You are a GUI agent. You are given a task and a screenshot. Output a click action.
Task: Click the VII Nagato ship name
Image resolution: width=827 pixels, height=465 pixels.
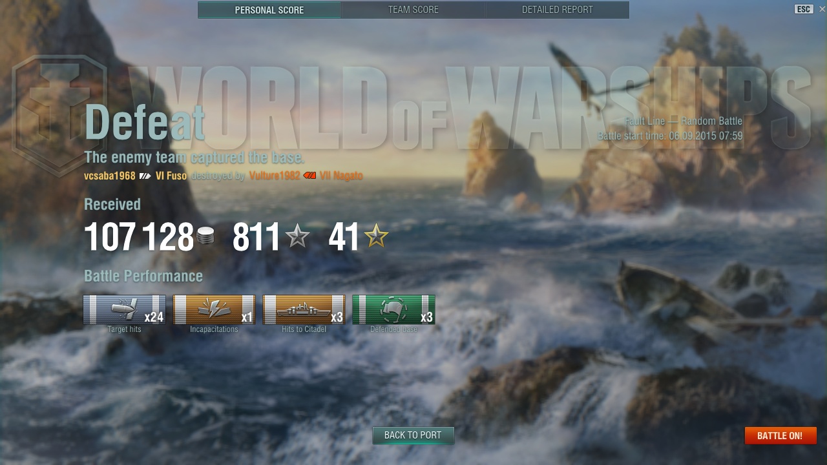click(x=341, y=176)
